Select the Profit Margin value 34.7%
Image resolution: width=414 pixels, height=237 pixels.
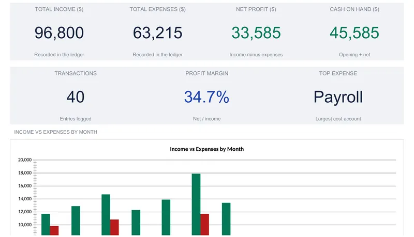[x=206, y=97]
